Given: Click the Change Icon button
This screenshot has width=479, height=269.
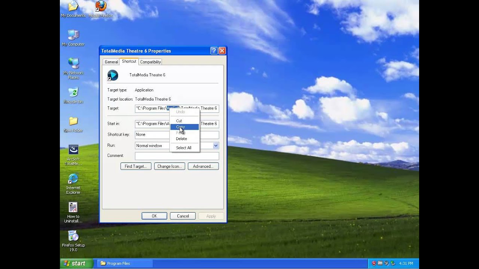Looking at the screenshot, I should 170,166.
